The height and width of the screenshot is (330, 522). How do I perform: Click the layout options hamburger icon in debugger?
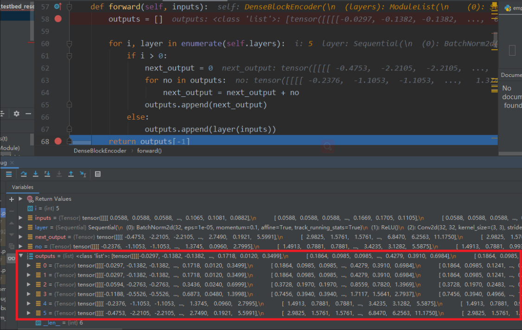coord(8,174)
